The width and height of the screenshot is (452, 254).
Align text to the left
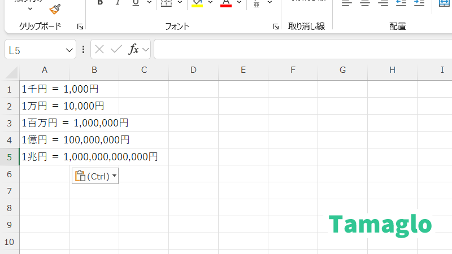click(346, 3)
